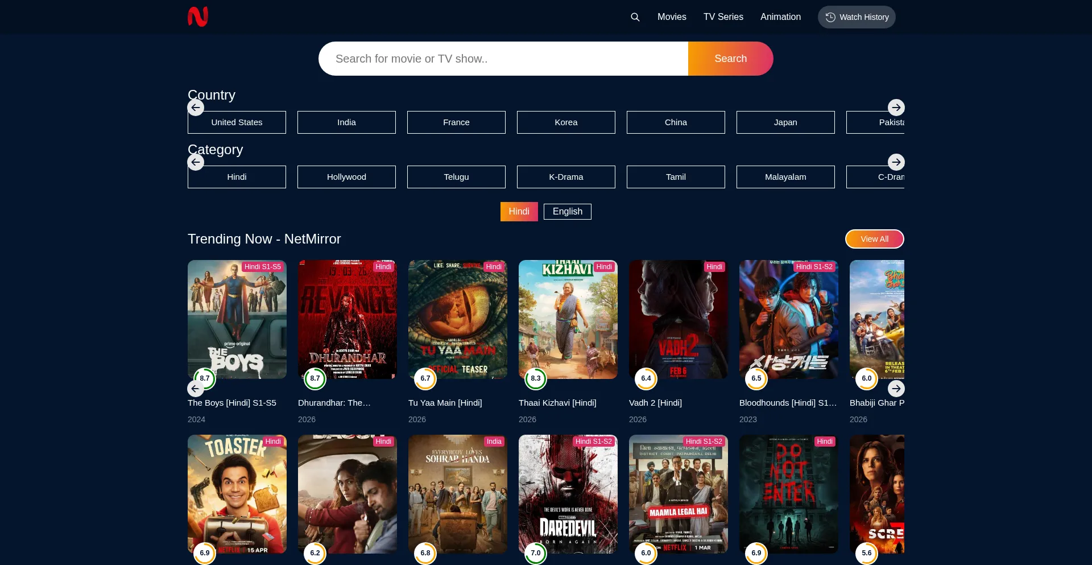Open TV Series in top navigation
Screen dimensions: 1092x565
click(723, 17)
